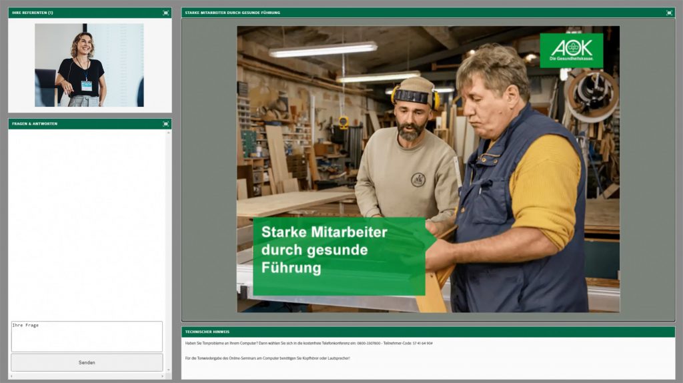
Task: Click the horizontal scrollbar track below Senden
Action: (x=87, y=376)
